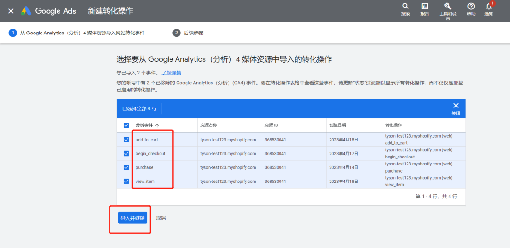Uncheck the begin_checkout event checkbox
The height and width of the screenshot is (248, 510).
[126, 154]
